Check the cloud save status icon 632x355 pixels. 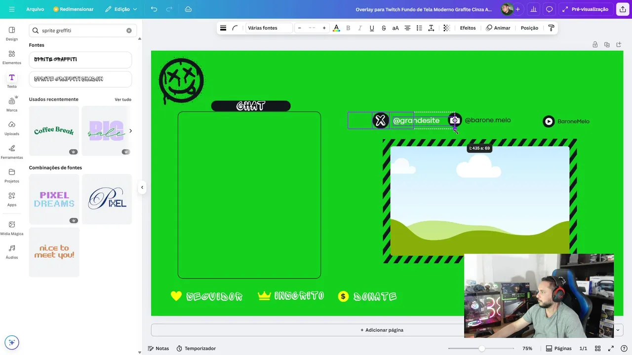coord(188,9)
